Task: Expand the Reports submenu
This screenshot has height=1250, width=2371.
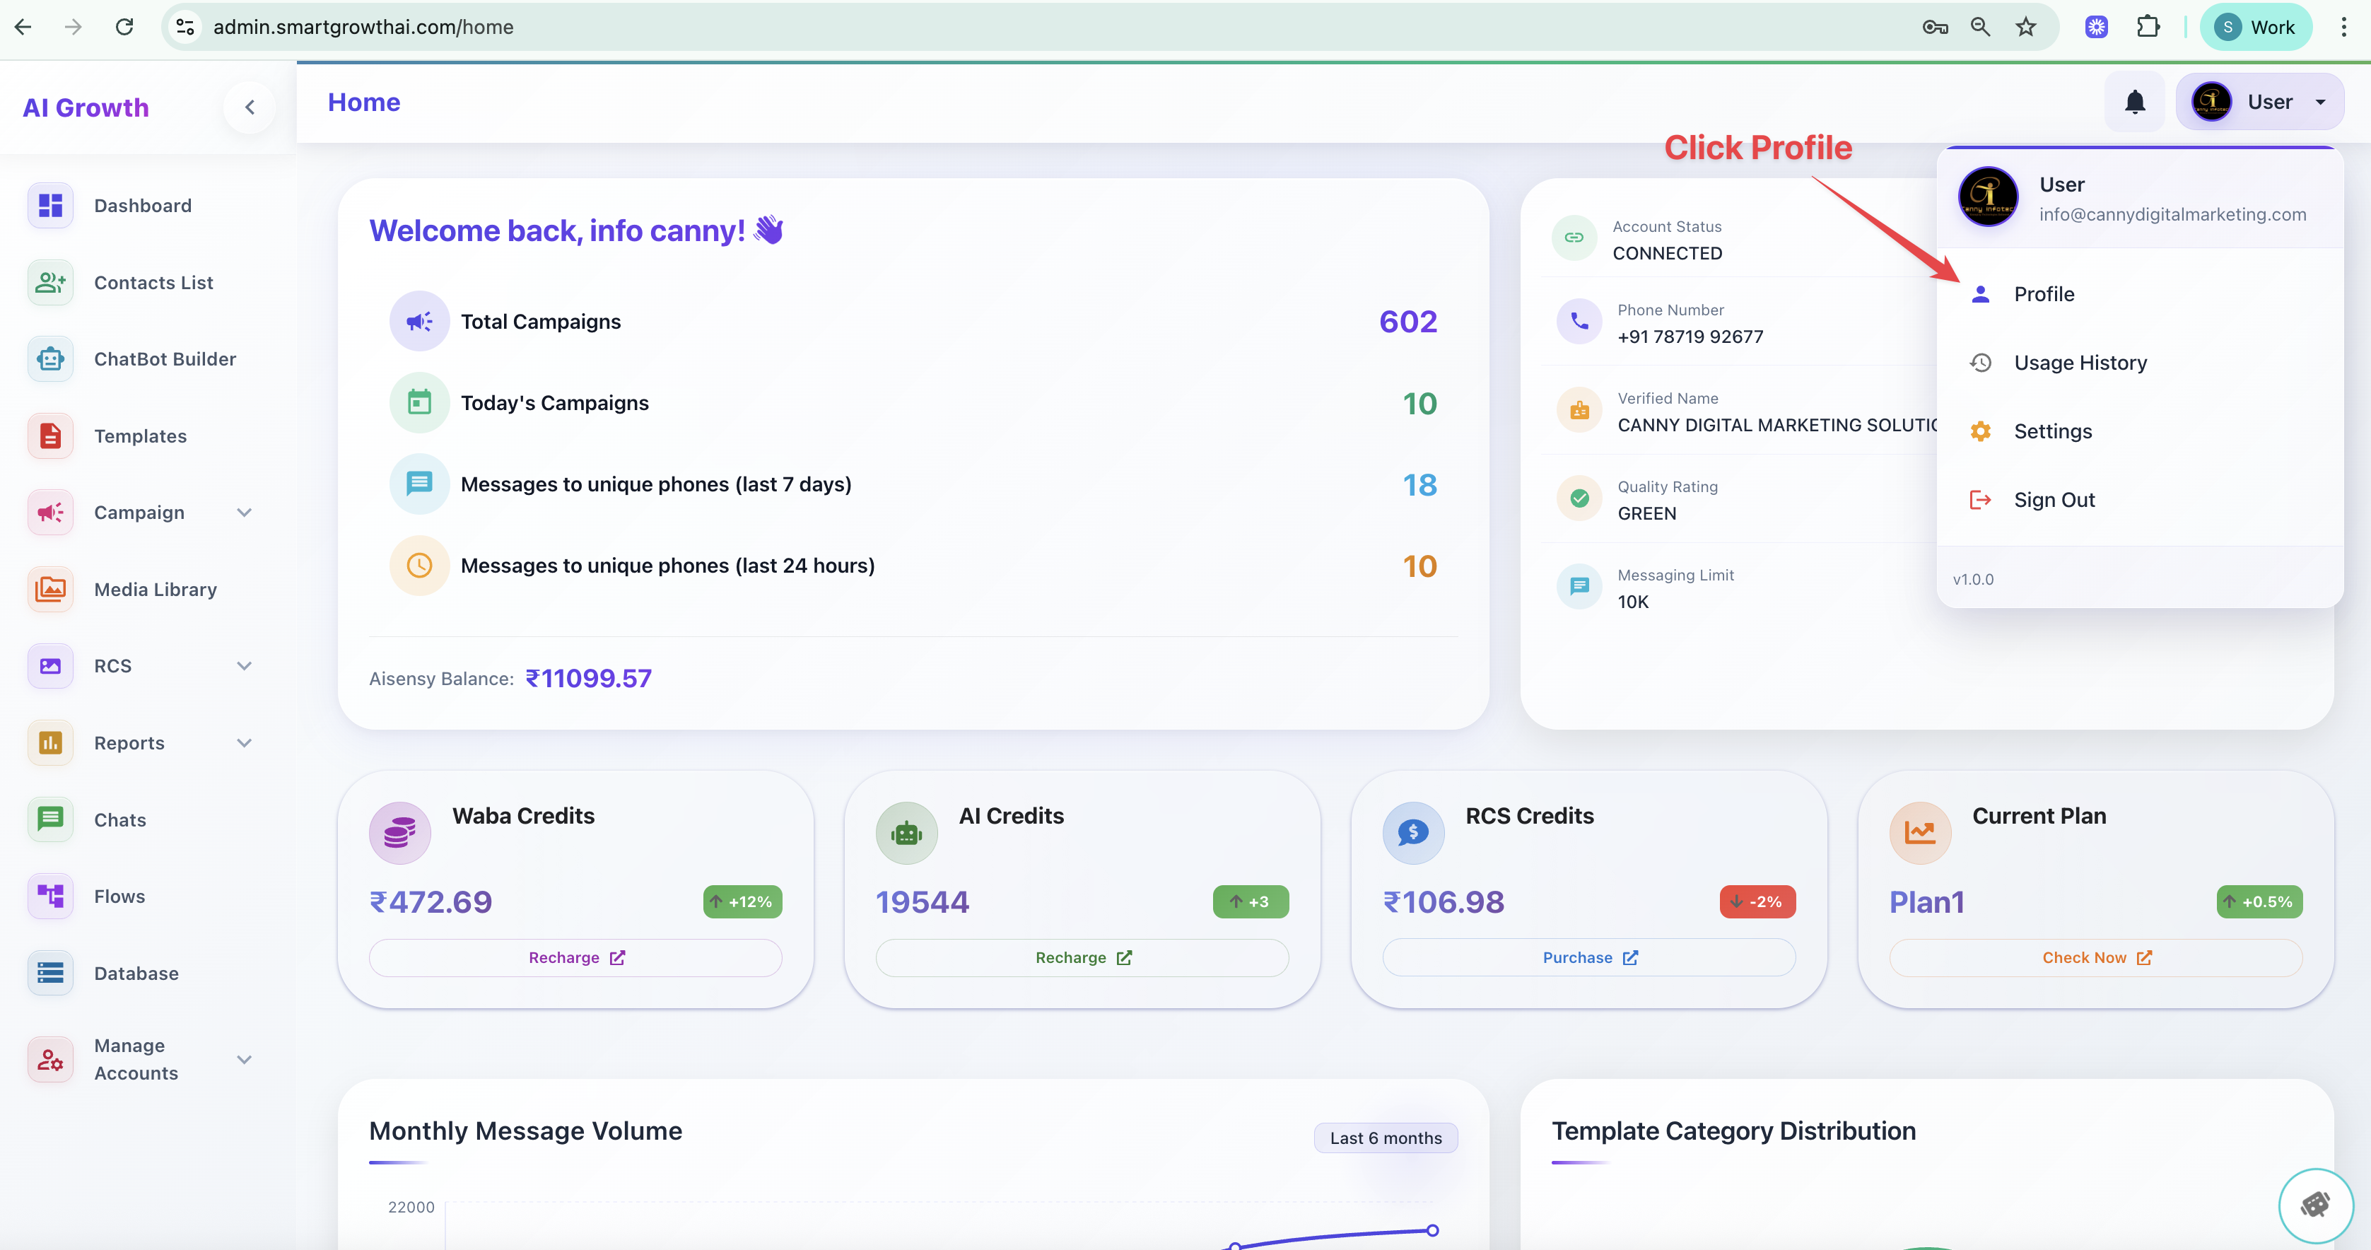Action: pyautogui.click(x=244, y=743)
